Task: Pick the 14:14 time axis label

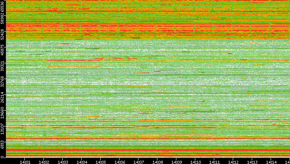Action: [271, 162]
